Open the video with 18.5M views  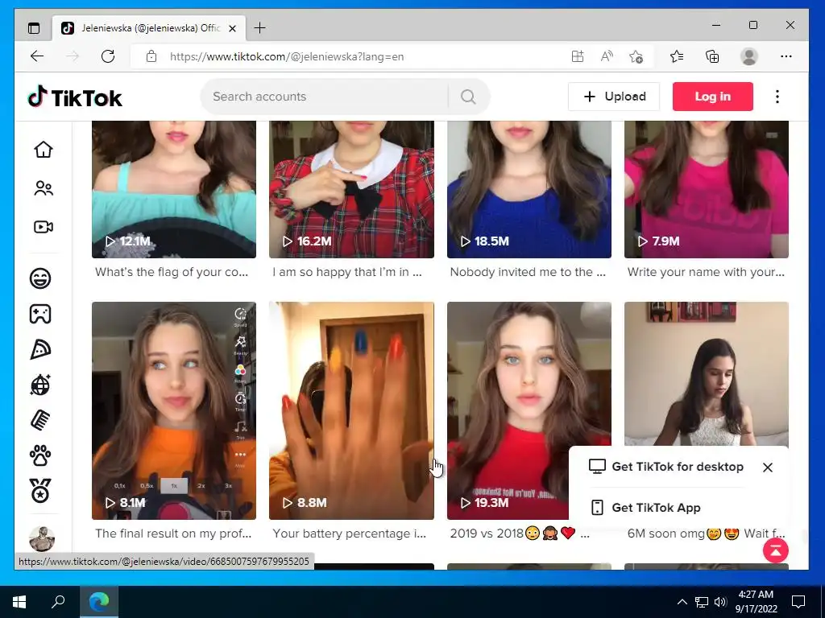529,189
